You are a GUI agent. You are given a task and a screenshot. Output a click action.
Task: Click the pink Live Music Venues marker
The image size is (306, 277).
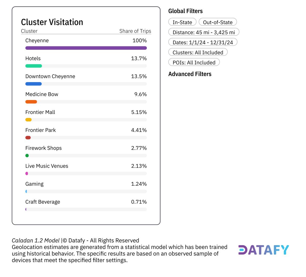(27, 173)
